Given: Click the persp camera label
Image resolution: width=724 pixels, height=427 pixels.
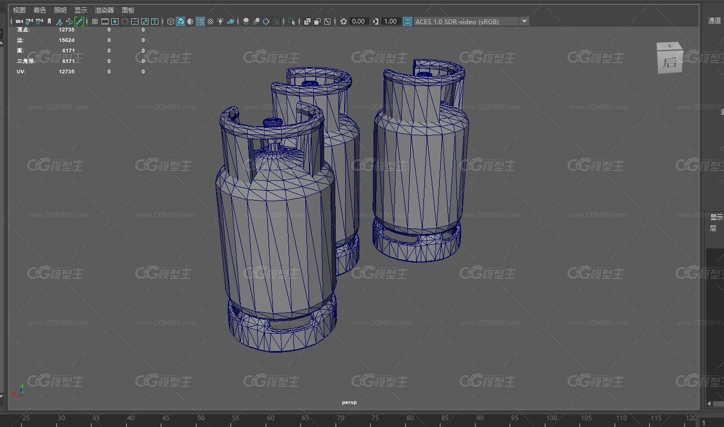Looking at the screenshot, I should (x=349, y=402).
